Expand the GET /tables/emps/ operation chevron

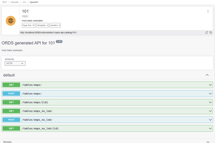coord(210,85)
